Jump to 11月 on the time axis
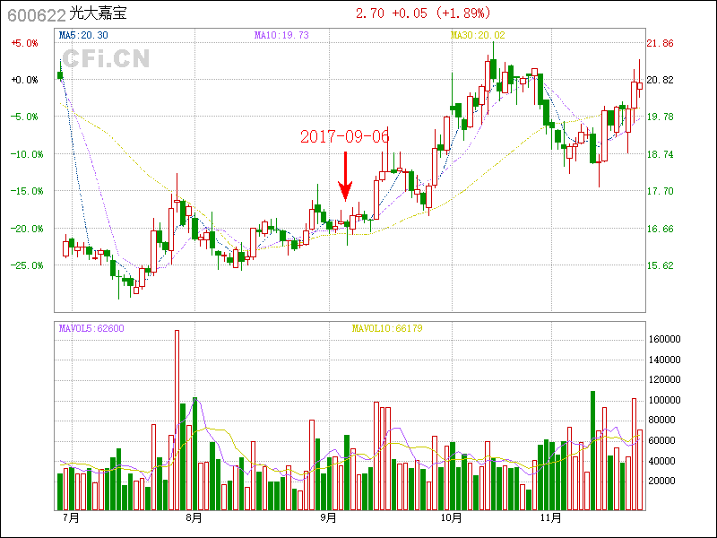 pos(551,518)
